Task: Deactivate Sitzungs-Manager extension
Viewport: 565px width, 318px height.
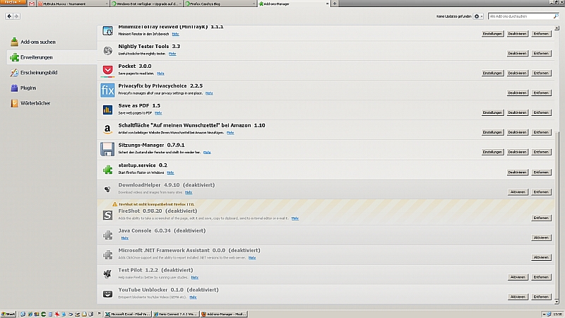Action: pyautogui.click(x=517, y=152)
